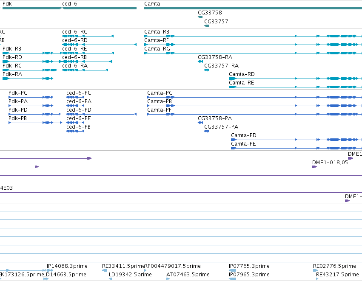
Task: Click EST RE43217.5prime
Action: 317,279
